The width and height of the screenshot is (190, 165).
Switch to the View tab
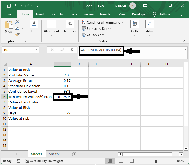122,14
